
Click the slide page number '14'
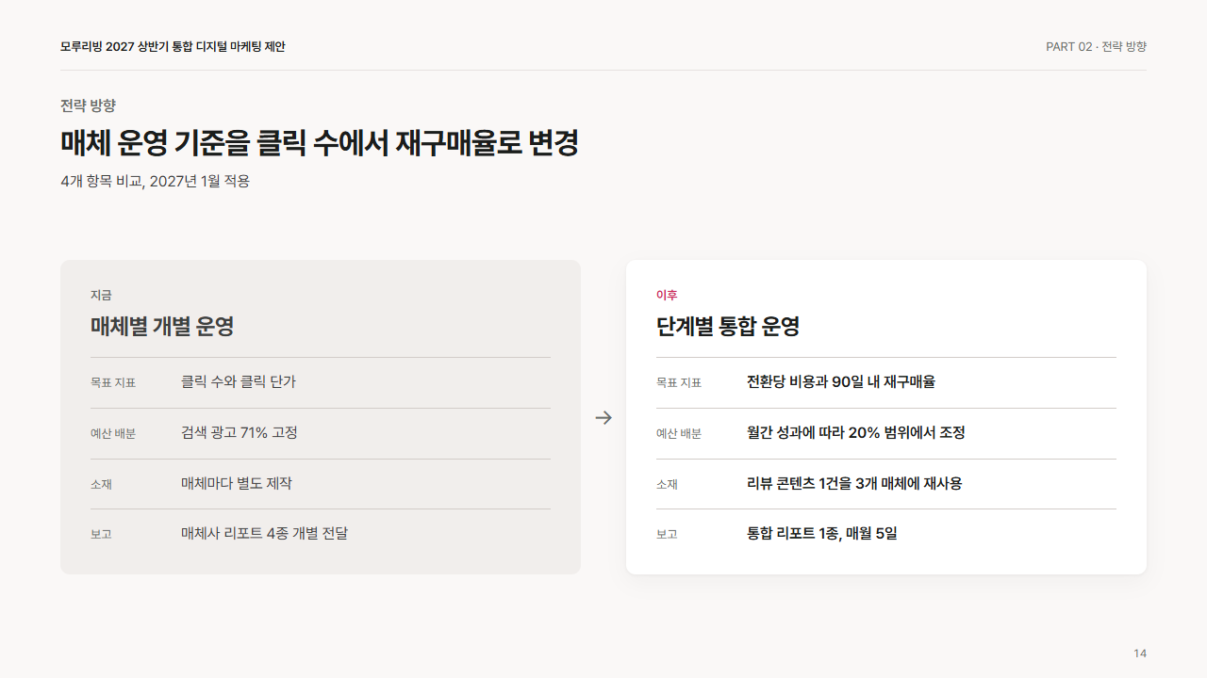coord(1140,654)
